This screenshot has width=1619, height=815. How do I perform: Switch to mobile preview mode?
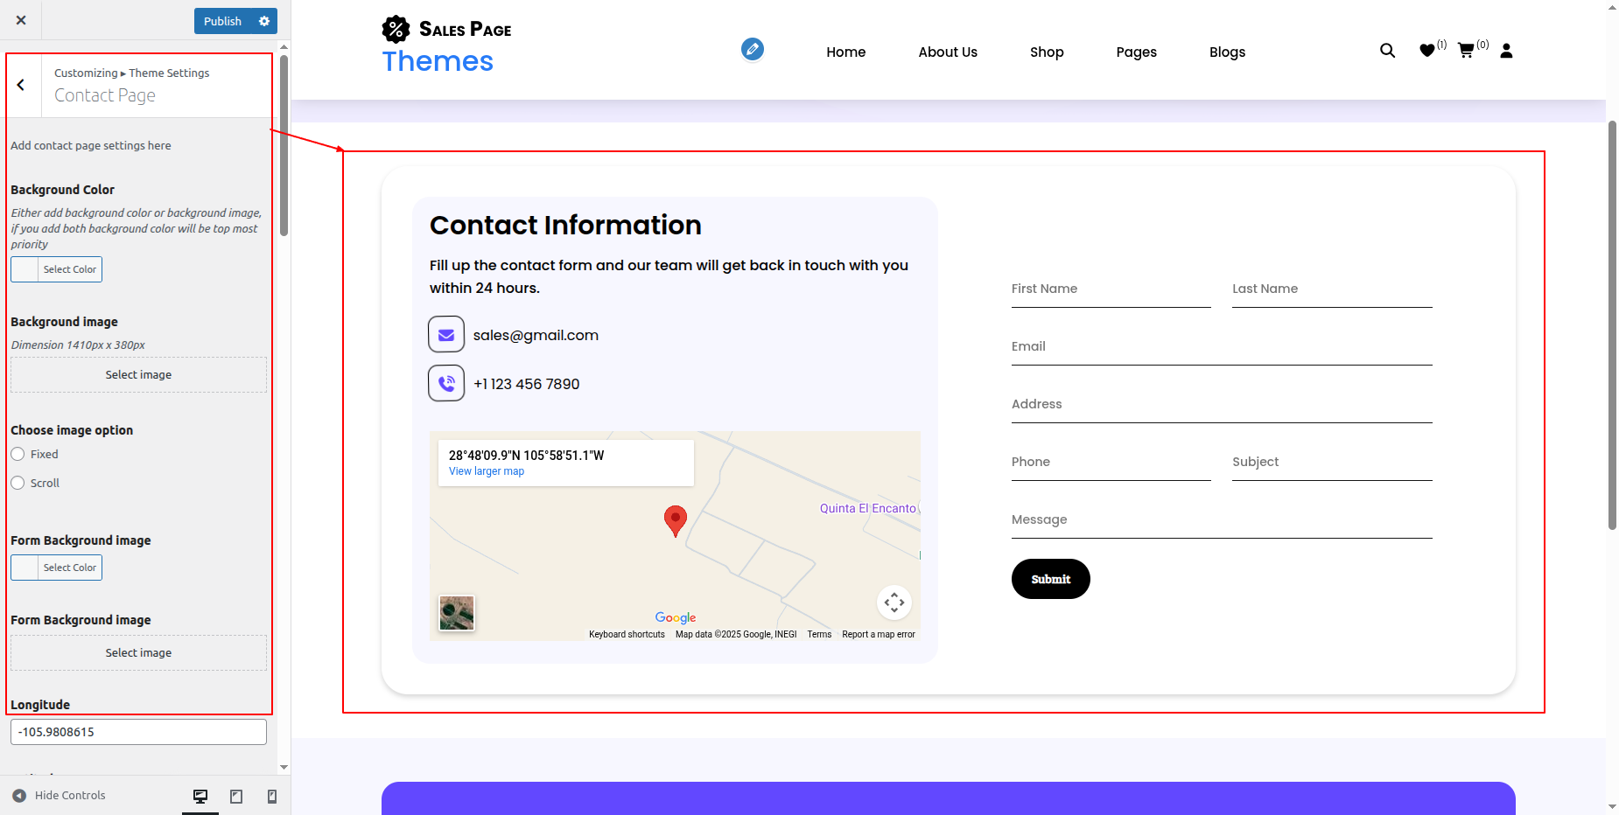pyautogui.click(x=272, y=796)
